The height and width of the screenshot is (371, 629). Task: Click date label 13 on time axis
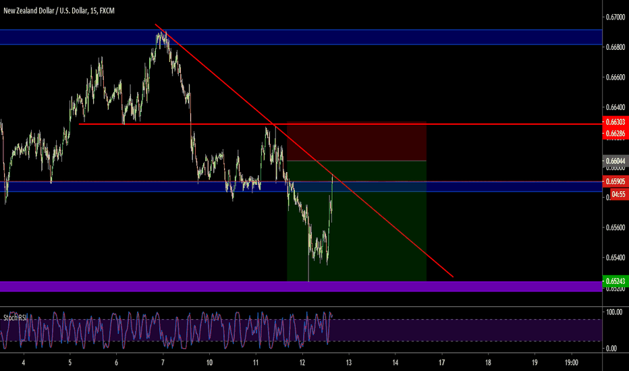click(349, 363)
